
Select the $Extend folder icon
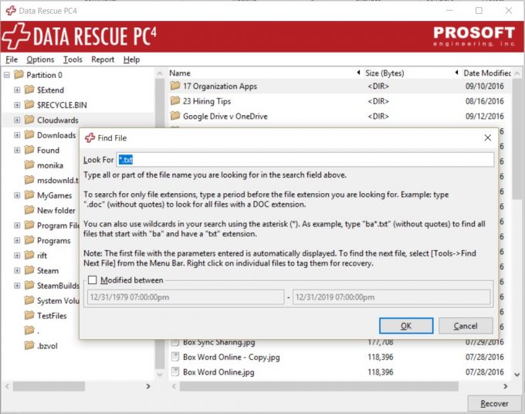(29, 90)
